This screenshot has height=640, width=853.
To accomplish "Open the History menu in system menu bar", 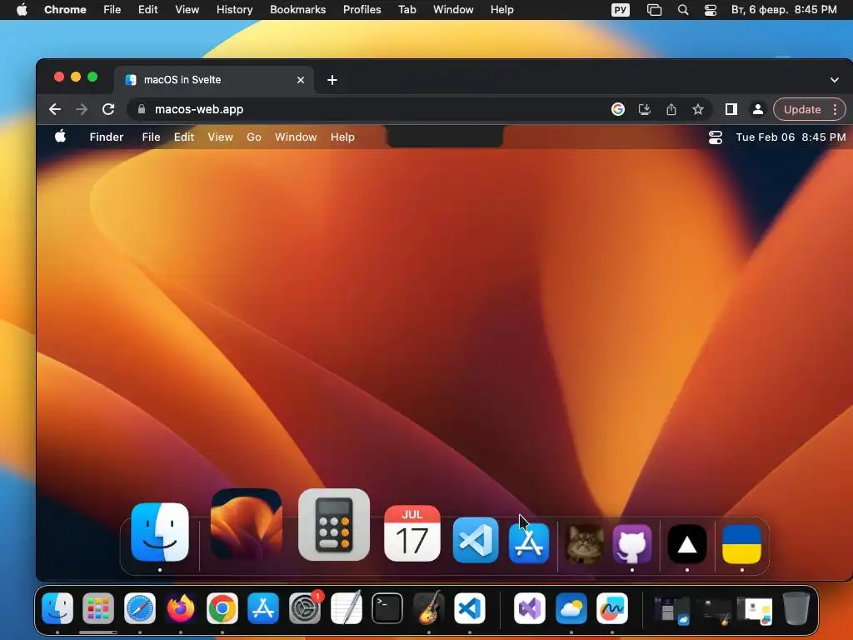I will point(234,10).
